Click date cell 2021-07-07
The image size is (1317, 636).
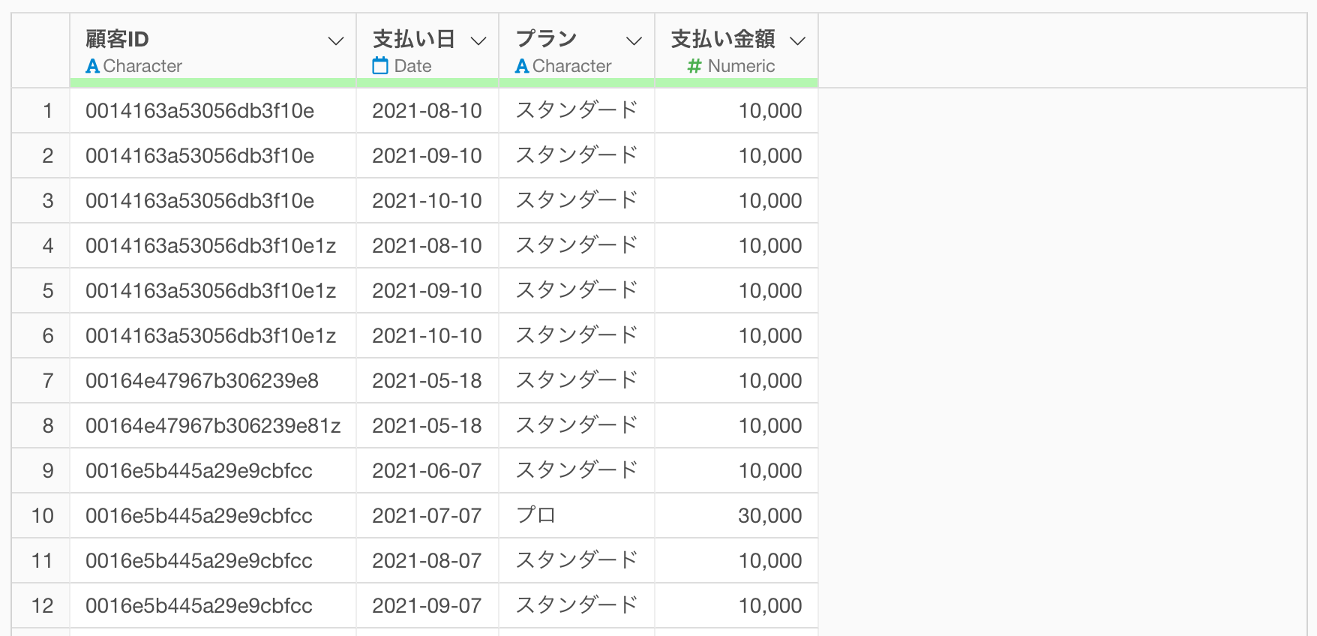[427, 516]
